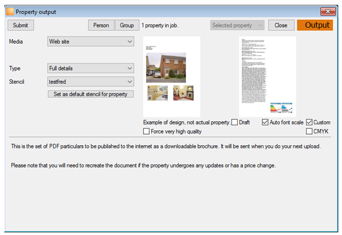
Task: Click the house photo in the first preview
Action: [x=166, y=68]
